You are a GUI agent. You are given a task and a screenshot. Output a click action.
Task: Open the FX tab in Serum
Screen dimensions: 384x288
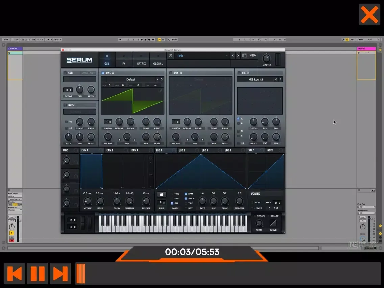(124, 60)
